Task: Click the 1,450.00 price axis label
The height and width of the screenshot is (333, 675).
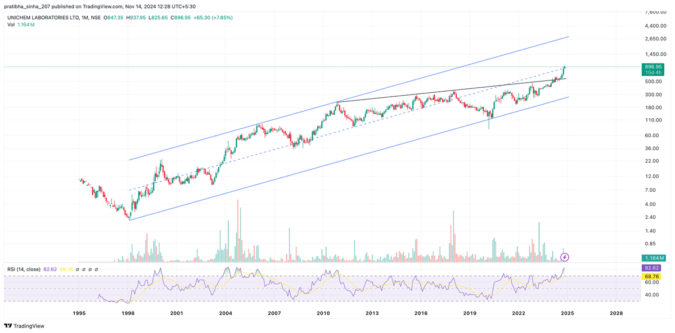Action: click(656, 54)
